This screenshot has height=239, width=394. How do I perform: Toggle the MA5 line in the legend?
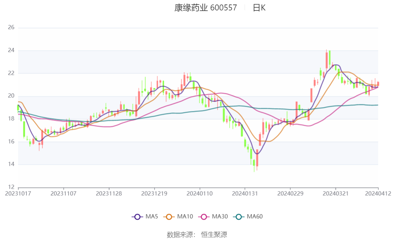(145, 217)
